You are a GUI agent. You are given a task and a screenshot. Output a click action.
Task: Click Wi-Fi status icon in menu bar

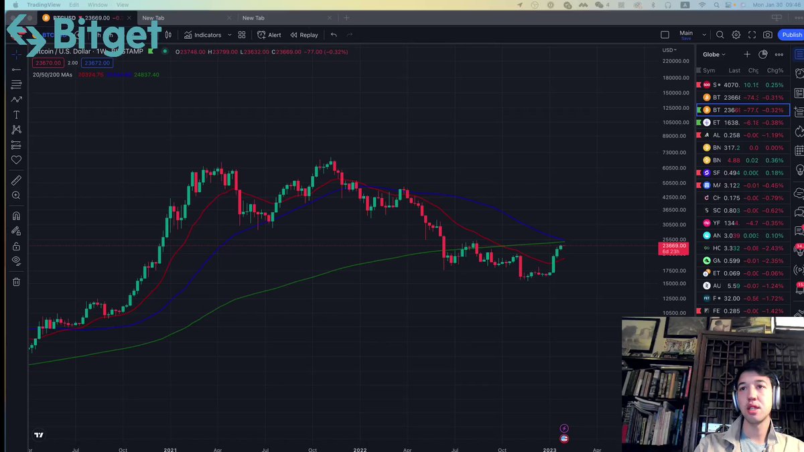pyautogui.click(x=702, y=5)
